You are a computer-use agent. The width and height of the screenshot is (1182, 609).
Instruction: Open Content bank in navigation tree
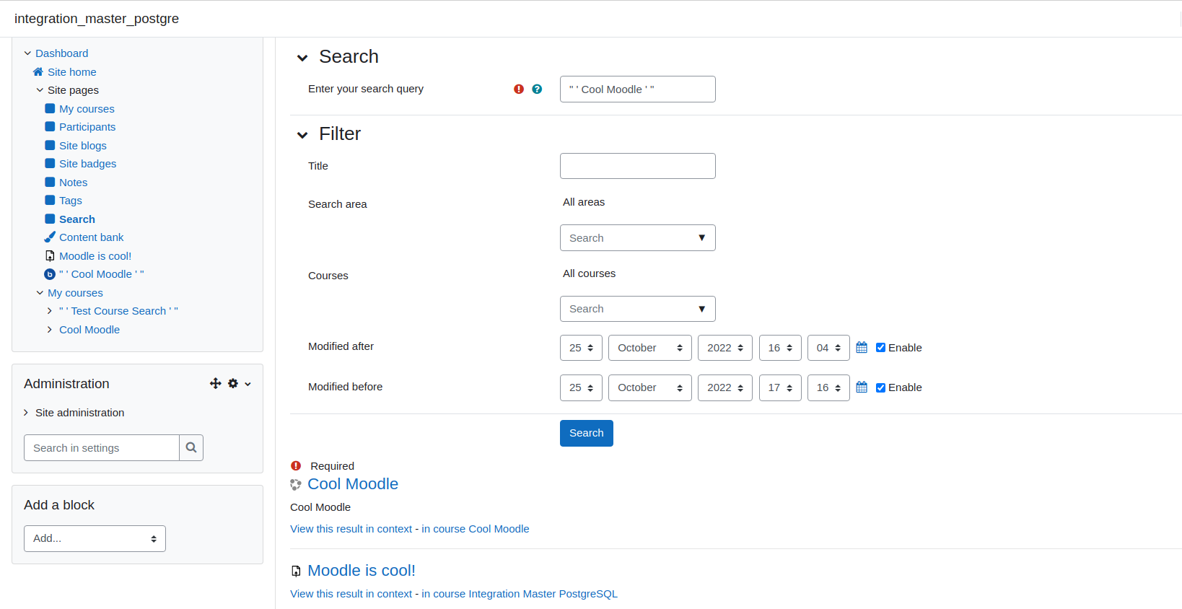(91, 237)
